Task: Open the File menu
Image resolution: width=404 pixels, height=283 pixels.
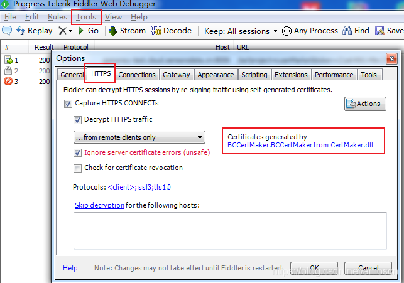Action: (x=10, y=17)
